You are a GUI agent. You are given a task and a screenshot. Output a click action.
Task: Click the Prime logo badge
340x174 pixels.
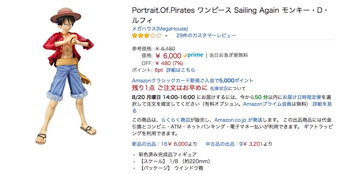point(193,55)
